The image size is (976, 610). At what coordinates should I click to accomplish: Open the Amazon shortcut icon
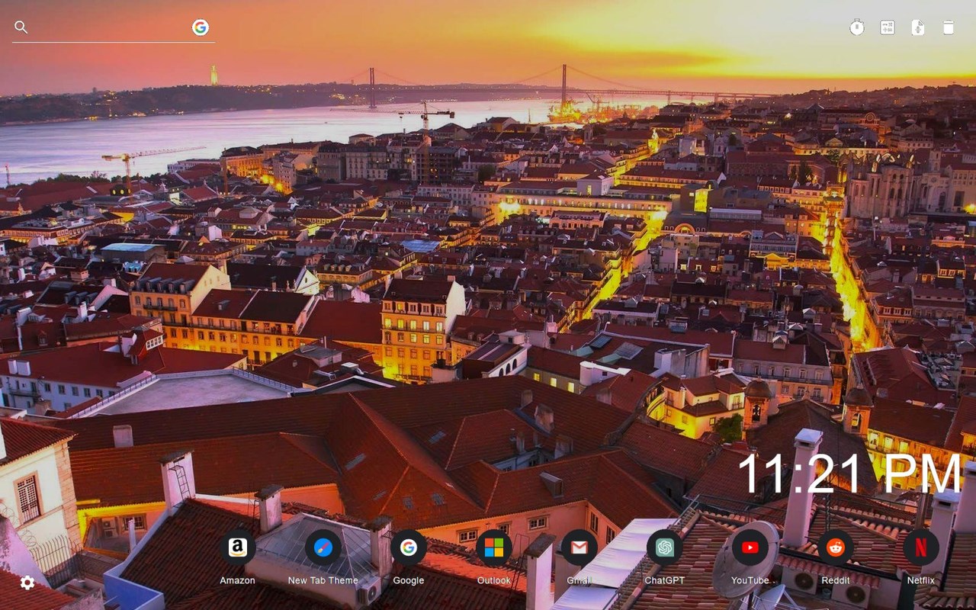pos(237,547)
